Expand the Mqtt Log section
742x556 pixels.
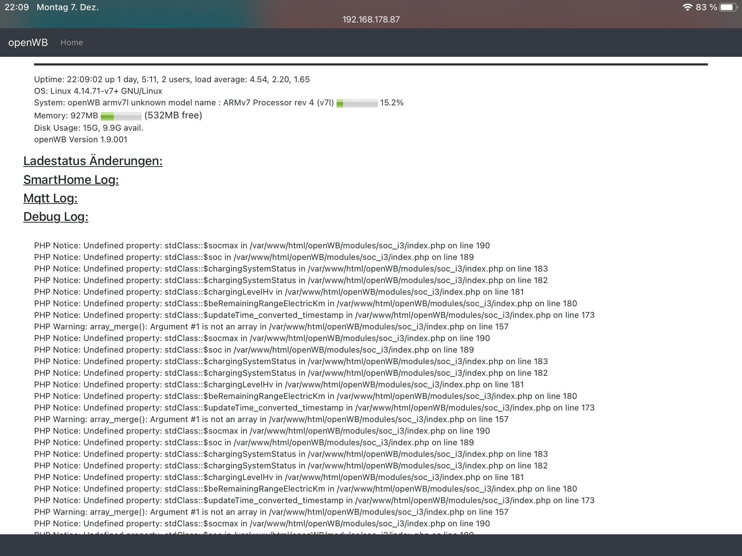click(50, 198)
